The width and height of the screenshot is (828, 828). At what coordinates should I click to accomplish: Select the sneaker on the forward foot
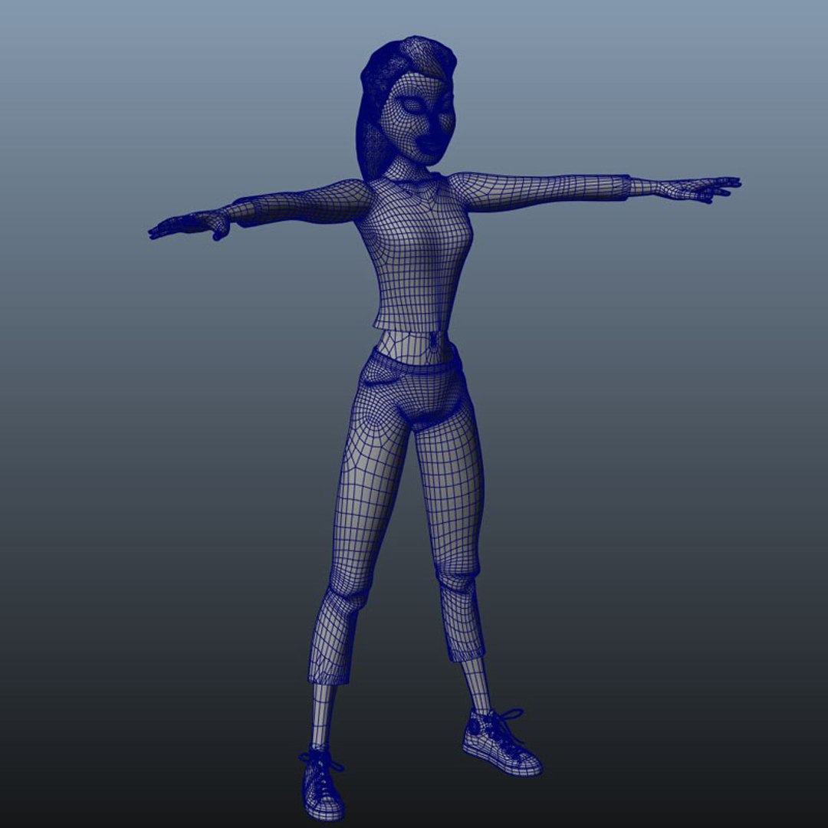tap(322, 787)
